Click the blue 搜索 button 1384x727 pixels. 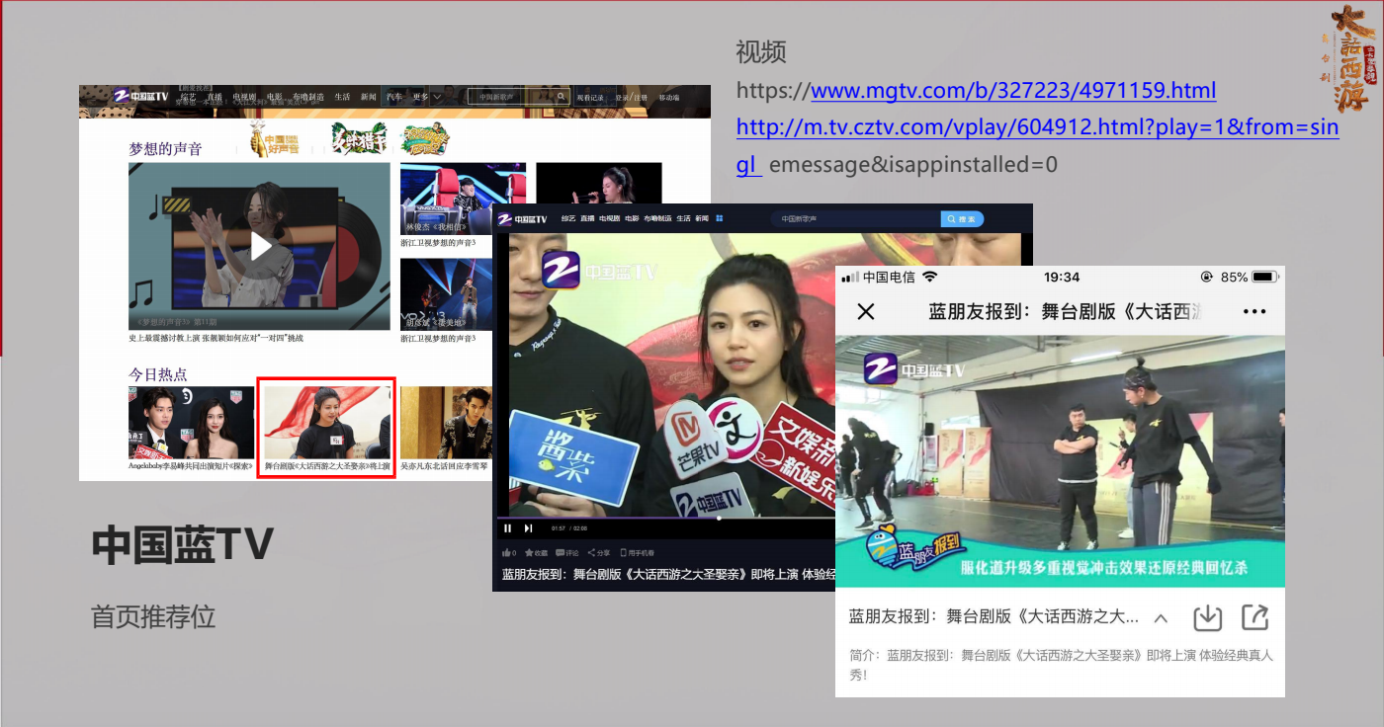coord(962,218)
